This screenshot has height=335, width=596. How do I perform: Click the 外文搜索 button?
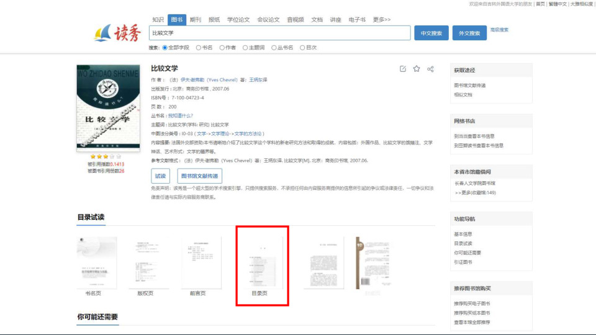[x=469, y=33]
